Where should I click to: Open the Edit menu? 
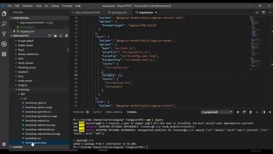(x=17, y=6)
